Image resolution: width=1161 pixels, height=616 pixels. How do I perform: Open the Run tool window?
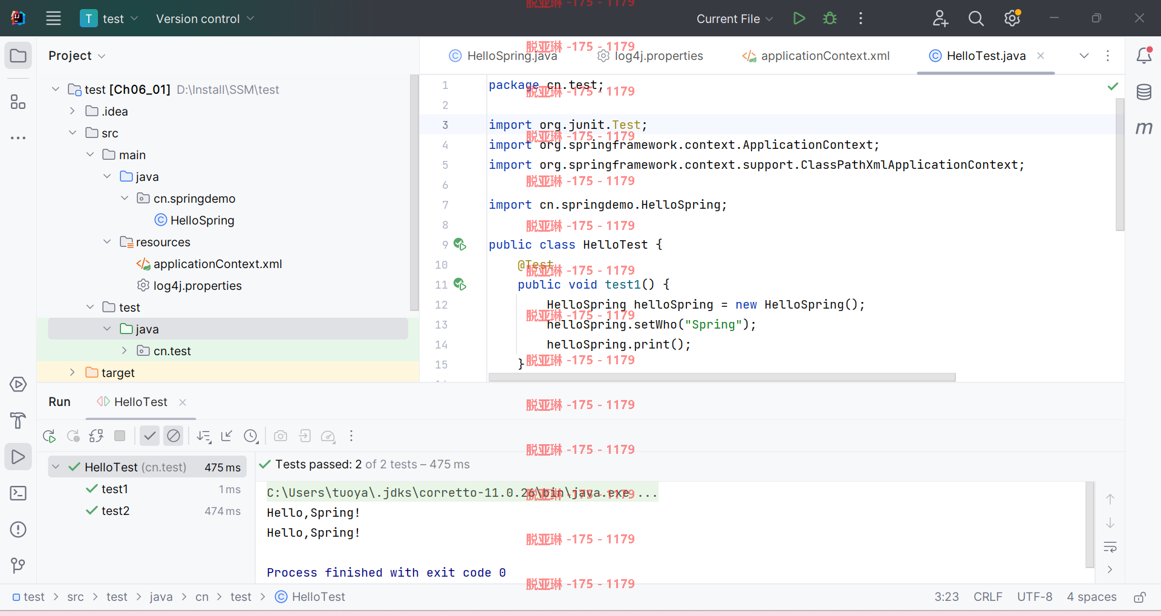coord(18,457)
